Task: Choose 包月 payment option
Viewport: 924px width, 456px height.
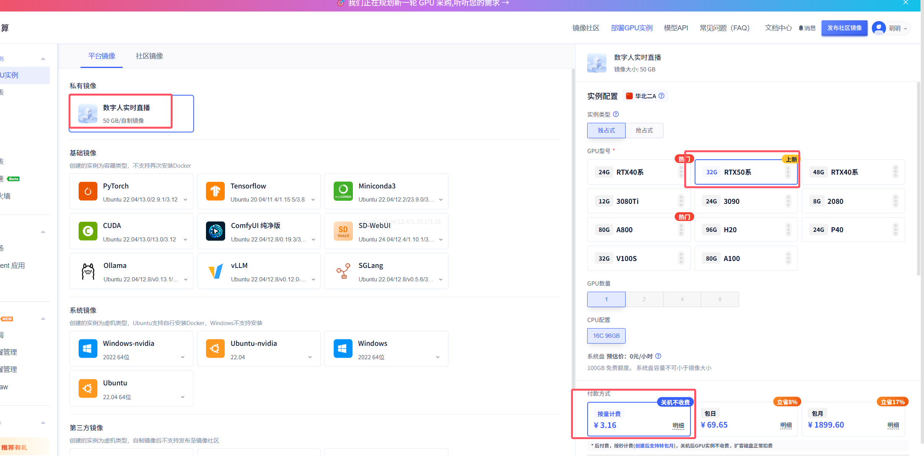Action: [x=853, y=419]
